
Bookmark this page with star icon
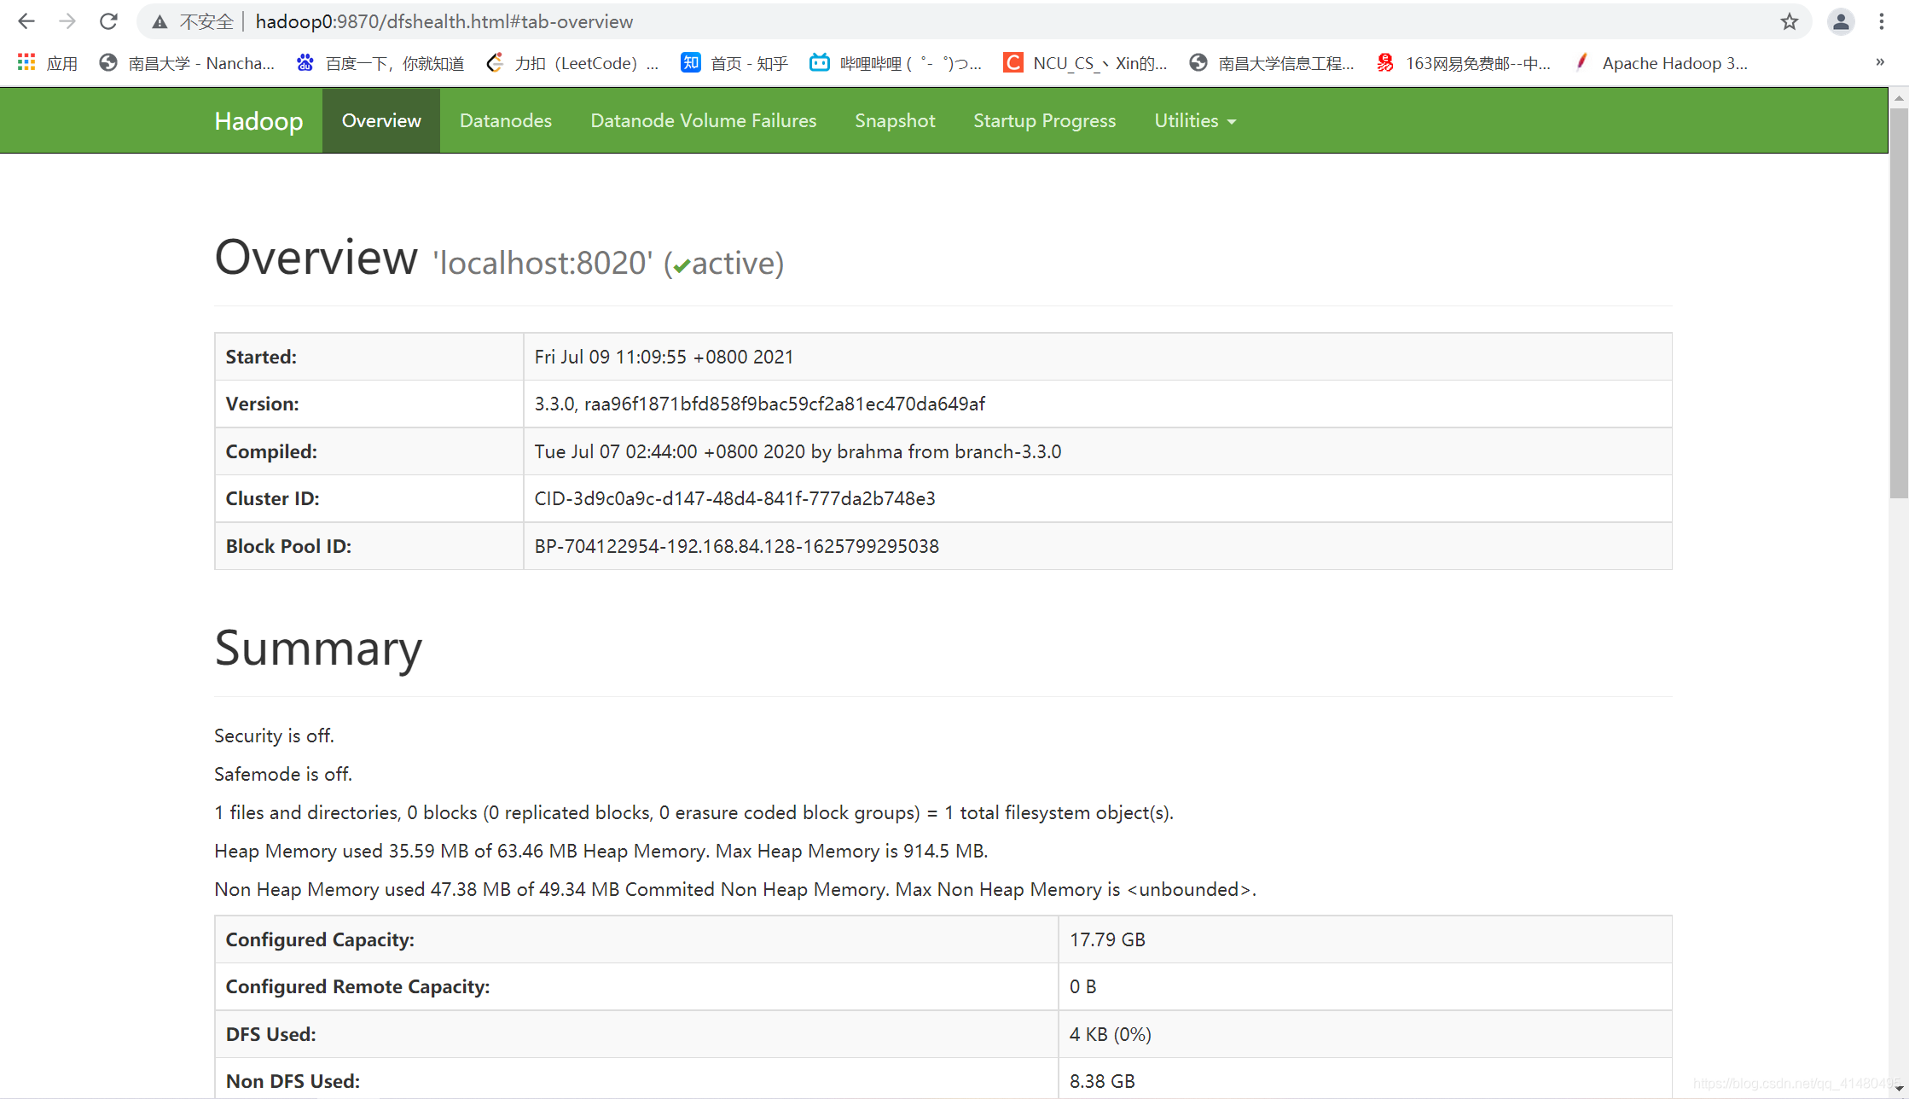click(1789, 22)
